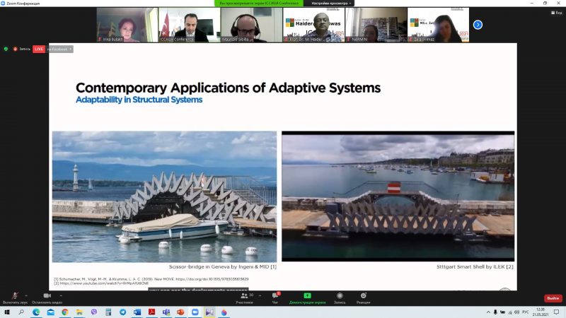Select Prof. Dr. M. Haider's video thumbnail
This screenshot has height=318, width=566.
[x=313, y=25]
